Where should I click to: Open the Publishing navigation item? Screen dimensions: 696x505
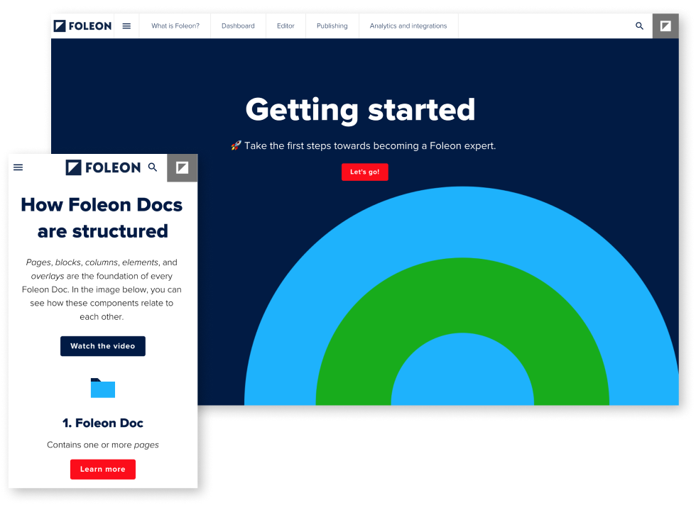(332, 26)
